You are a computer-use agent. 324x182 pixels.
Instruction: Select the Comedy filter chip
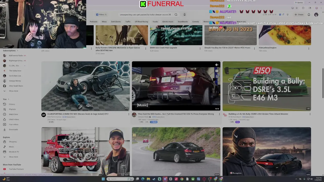[195, 22]
